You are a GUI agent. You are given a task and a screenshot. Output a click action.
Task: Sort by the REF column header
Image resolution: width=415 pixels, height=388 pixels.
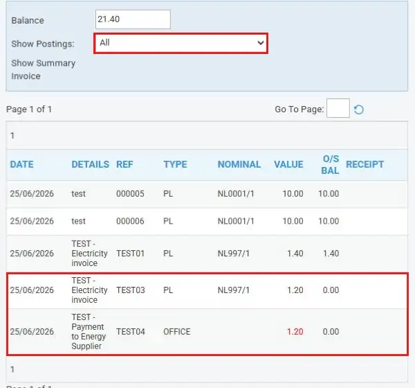click(x=124, y=164)
